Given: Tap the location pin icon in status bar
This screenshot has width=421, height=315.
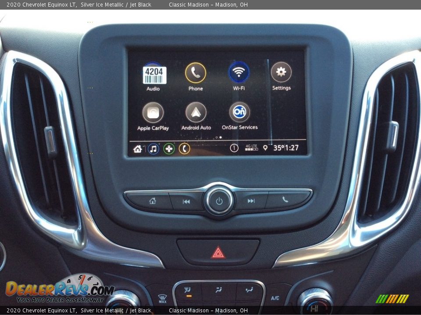Looking at the screenshot, I should (x=265, y=148).
